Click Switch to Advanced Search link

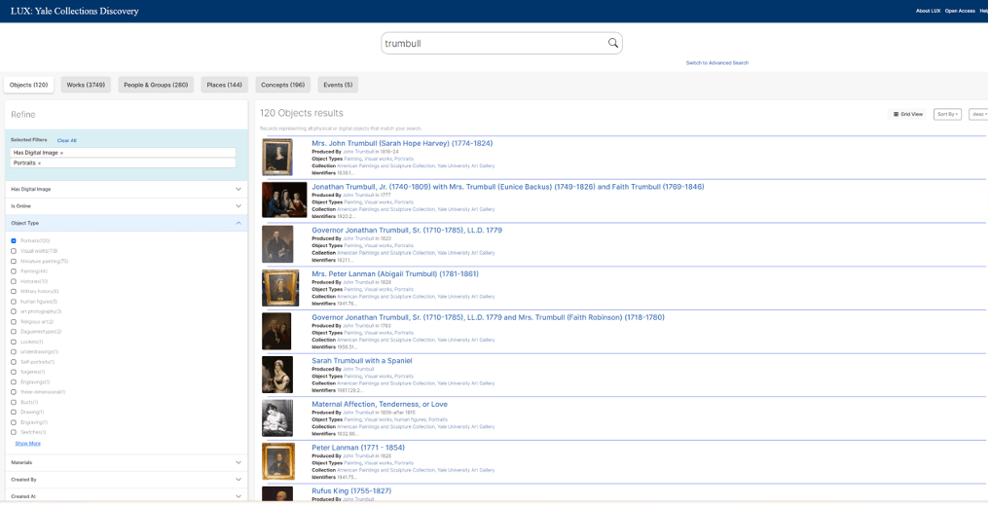(716, 62)
